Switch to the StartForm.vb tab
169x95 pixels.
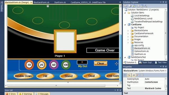60,2
